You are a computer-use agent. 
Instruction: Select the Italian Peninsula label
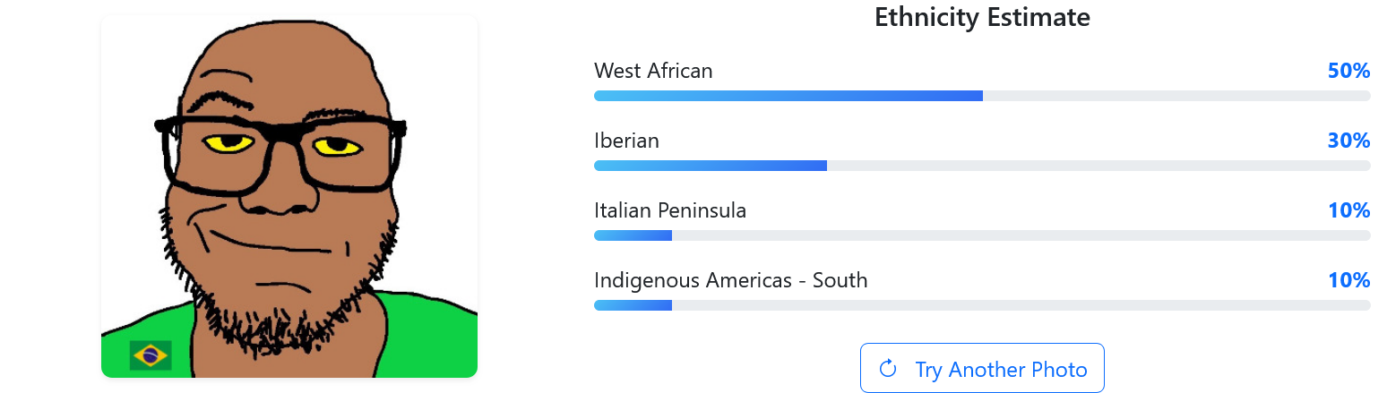point(669,210)
